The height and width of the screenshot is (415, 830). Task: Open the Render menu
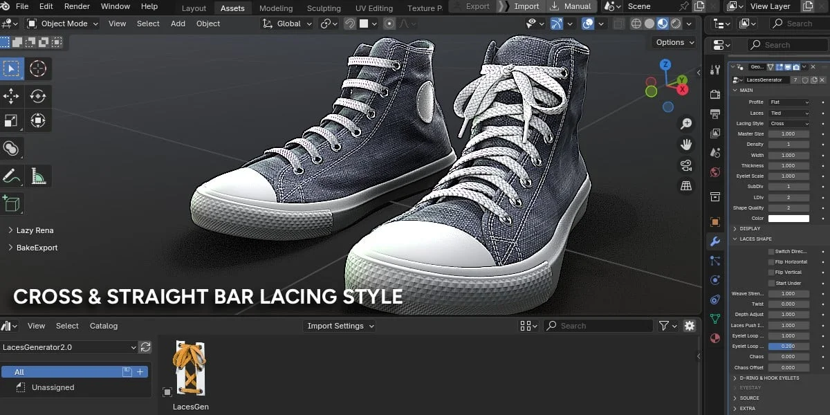[77, 6]
